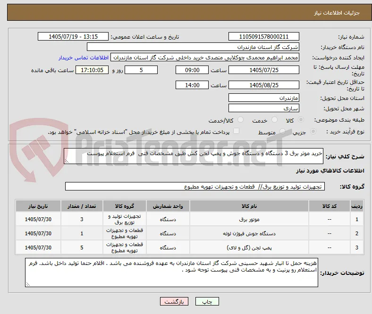Click the واحد شمارش column header
This screenshot has height=314, width=372.
168,206
